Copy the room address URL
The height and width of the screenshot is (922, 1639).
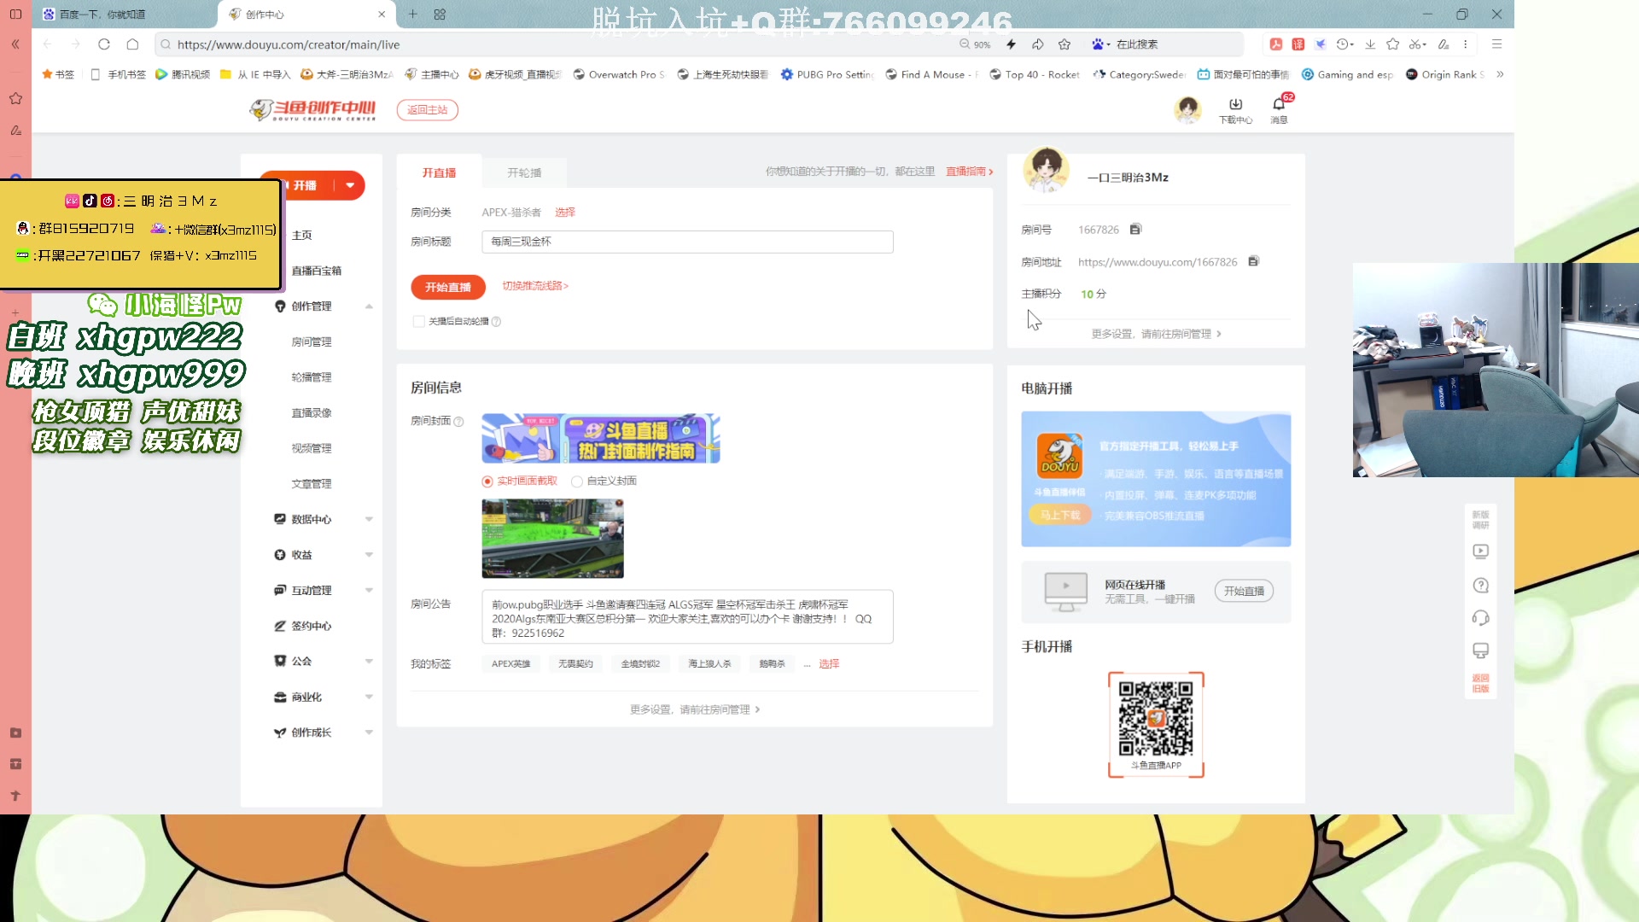[x=1253, y=261]
